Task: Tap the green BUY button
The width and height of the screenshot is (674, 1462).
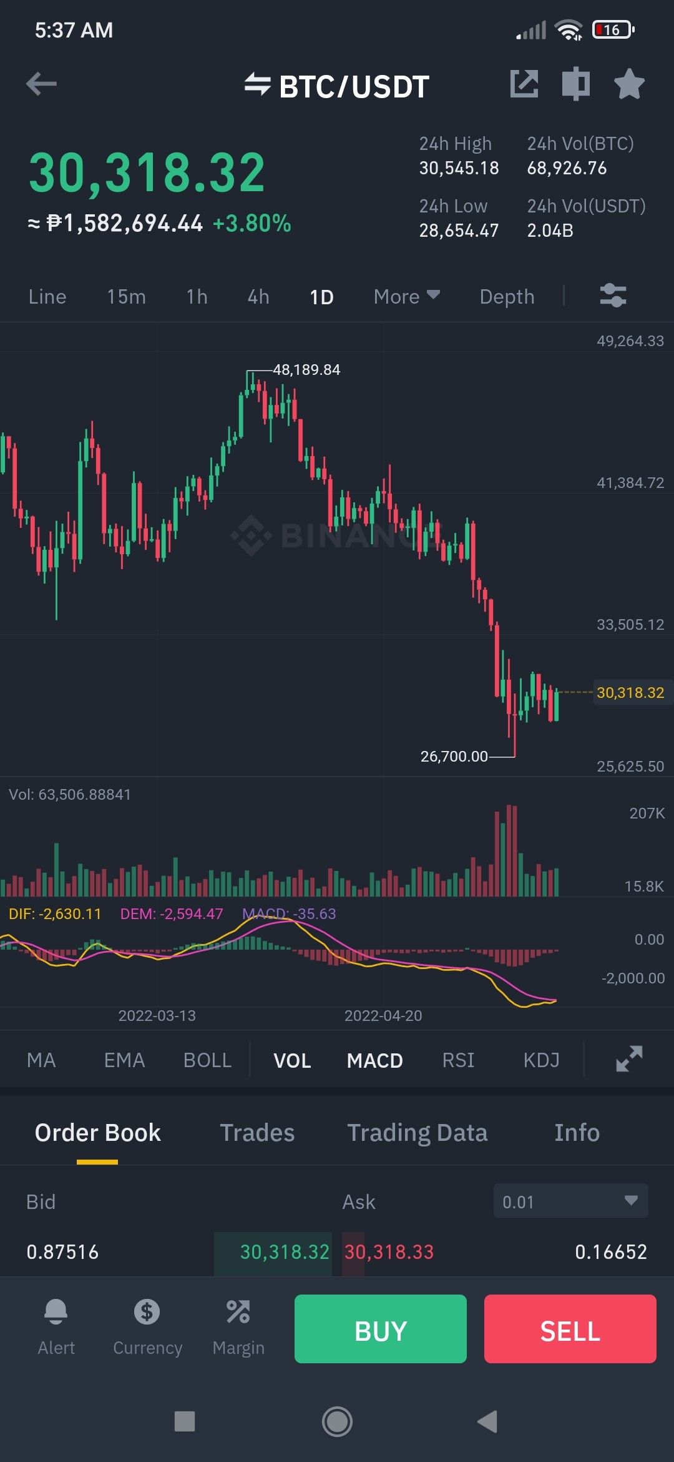Action: coord(381,1329)
